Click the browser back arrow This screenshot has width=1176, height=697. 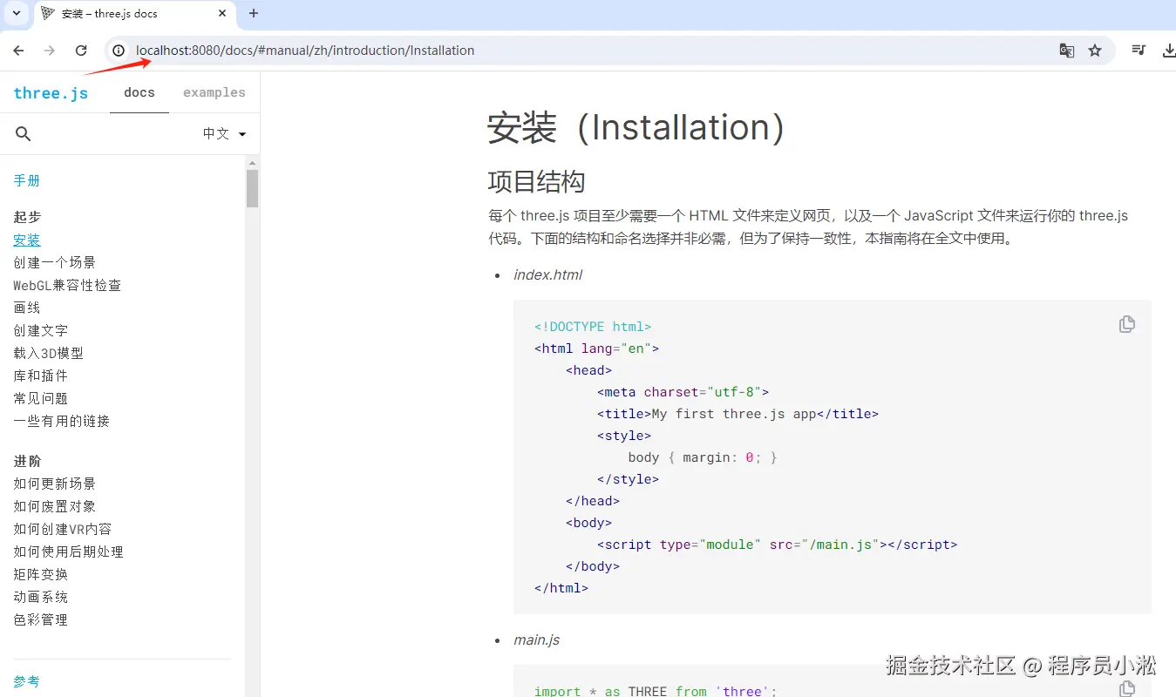coord(18,51)
